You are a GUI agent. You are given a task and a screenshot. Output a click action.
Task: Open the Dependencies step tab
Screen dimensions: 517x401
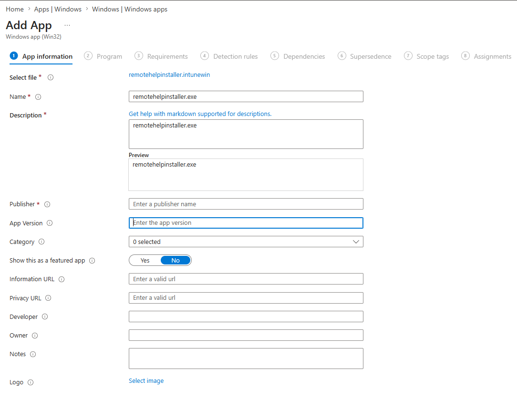click(298, 56)
